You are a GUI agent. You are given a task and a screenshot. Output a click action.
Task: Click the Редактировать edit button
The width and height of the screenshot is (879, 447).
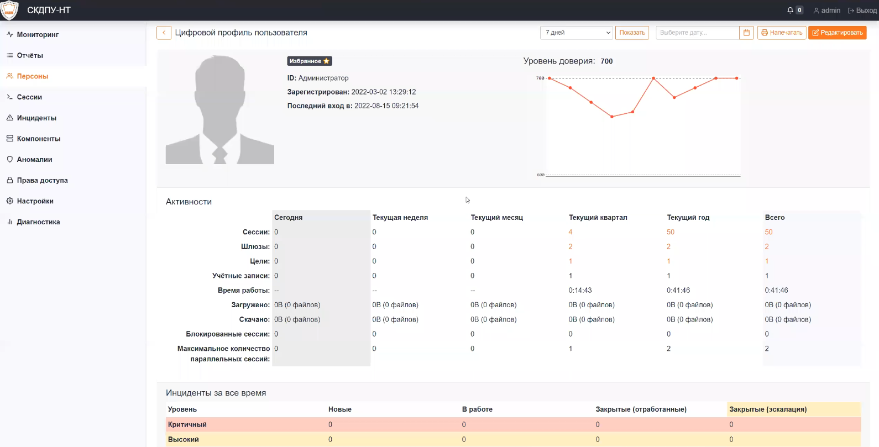[838, 33]
